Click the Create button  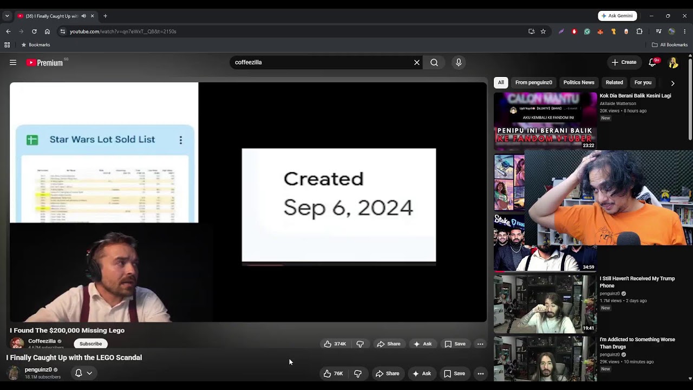(x=624, y=62)
